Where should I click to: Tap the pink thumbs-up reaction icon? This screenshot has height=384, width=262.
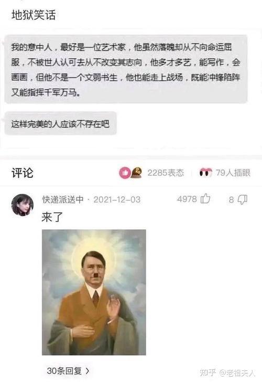[125, 173]
